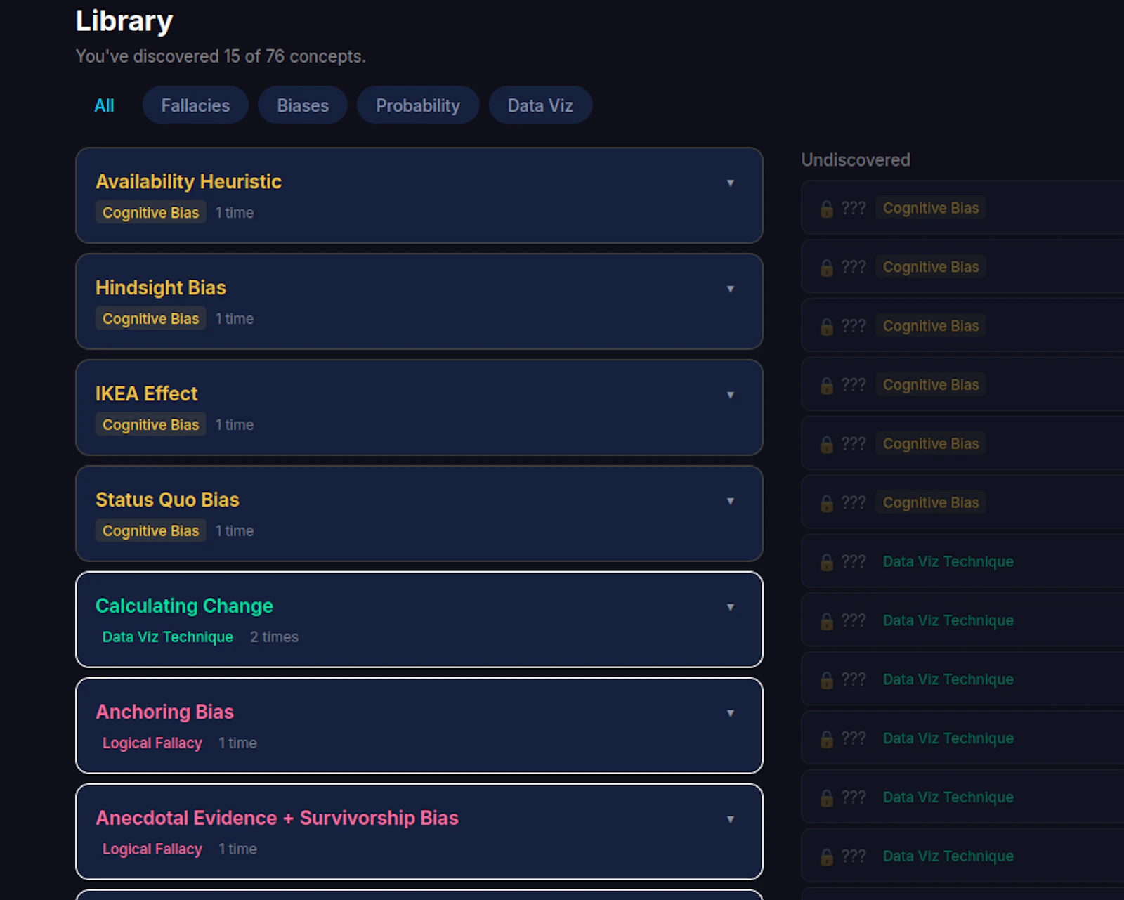Open the IKEA Effect title

(146, 394)
